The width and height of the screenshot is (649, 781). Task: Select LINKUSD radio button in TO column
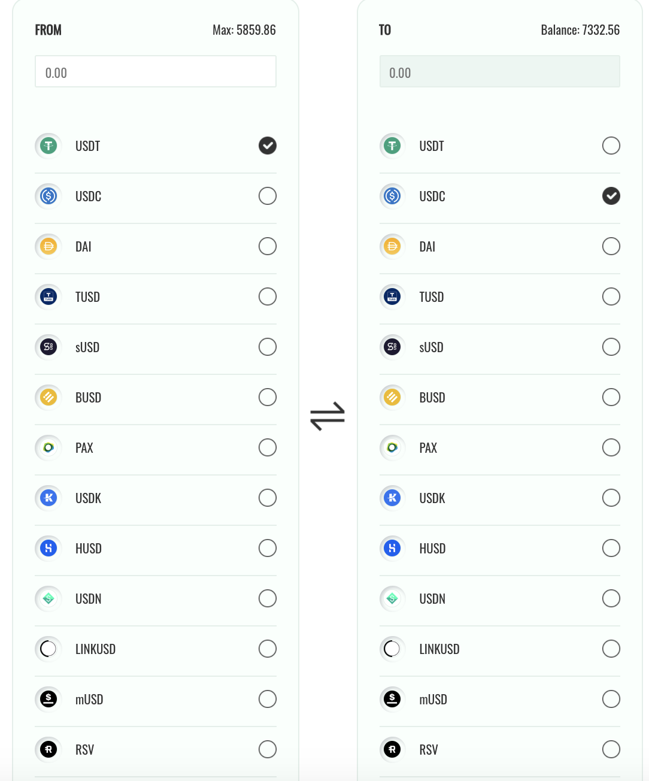click(x=611, y=649)
